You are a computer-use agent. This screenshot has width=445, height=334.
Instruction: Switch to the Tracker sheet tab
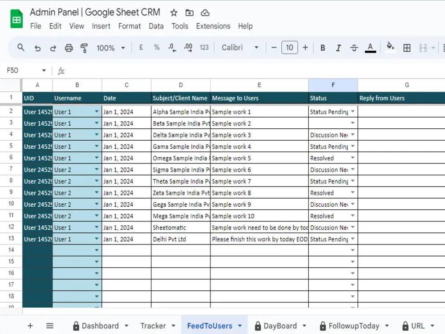158,326
